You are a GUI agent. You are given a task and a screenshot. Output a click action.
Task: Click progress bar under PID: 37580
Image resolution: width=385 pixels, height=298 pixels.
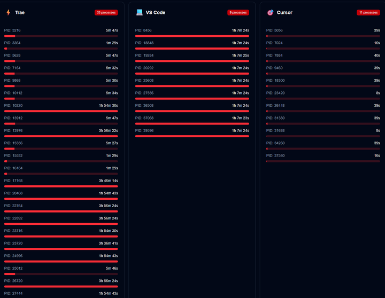pyautogui.click(x=323, y=161)
